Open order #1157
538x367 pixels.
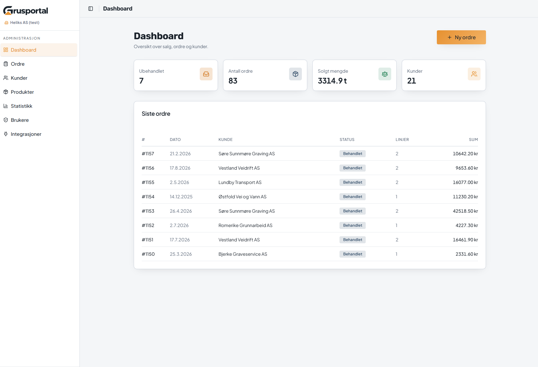point(148,154)
